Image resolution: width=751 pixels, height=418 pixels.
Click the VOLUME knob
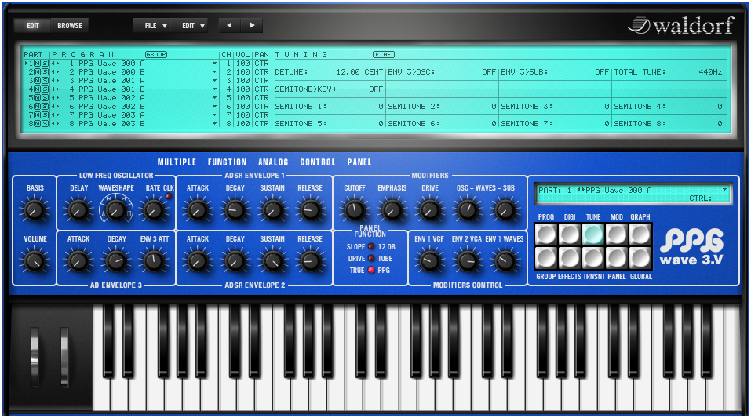(35, 261)
